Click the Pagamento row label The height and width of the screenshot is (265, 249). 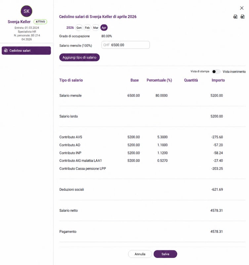coord(68,232)
